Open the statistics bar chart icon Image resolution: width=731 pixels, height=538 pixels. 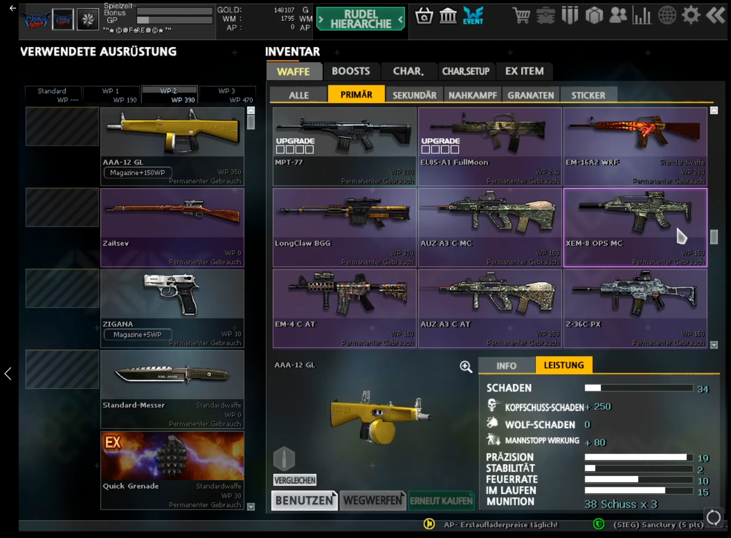(642, 15)
